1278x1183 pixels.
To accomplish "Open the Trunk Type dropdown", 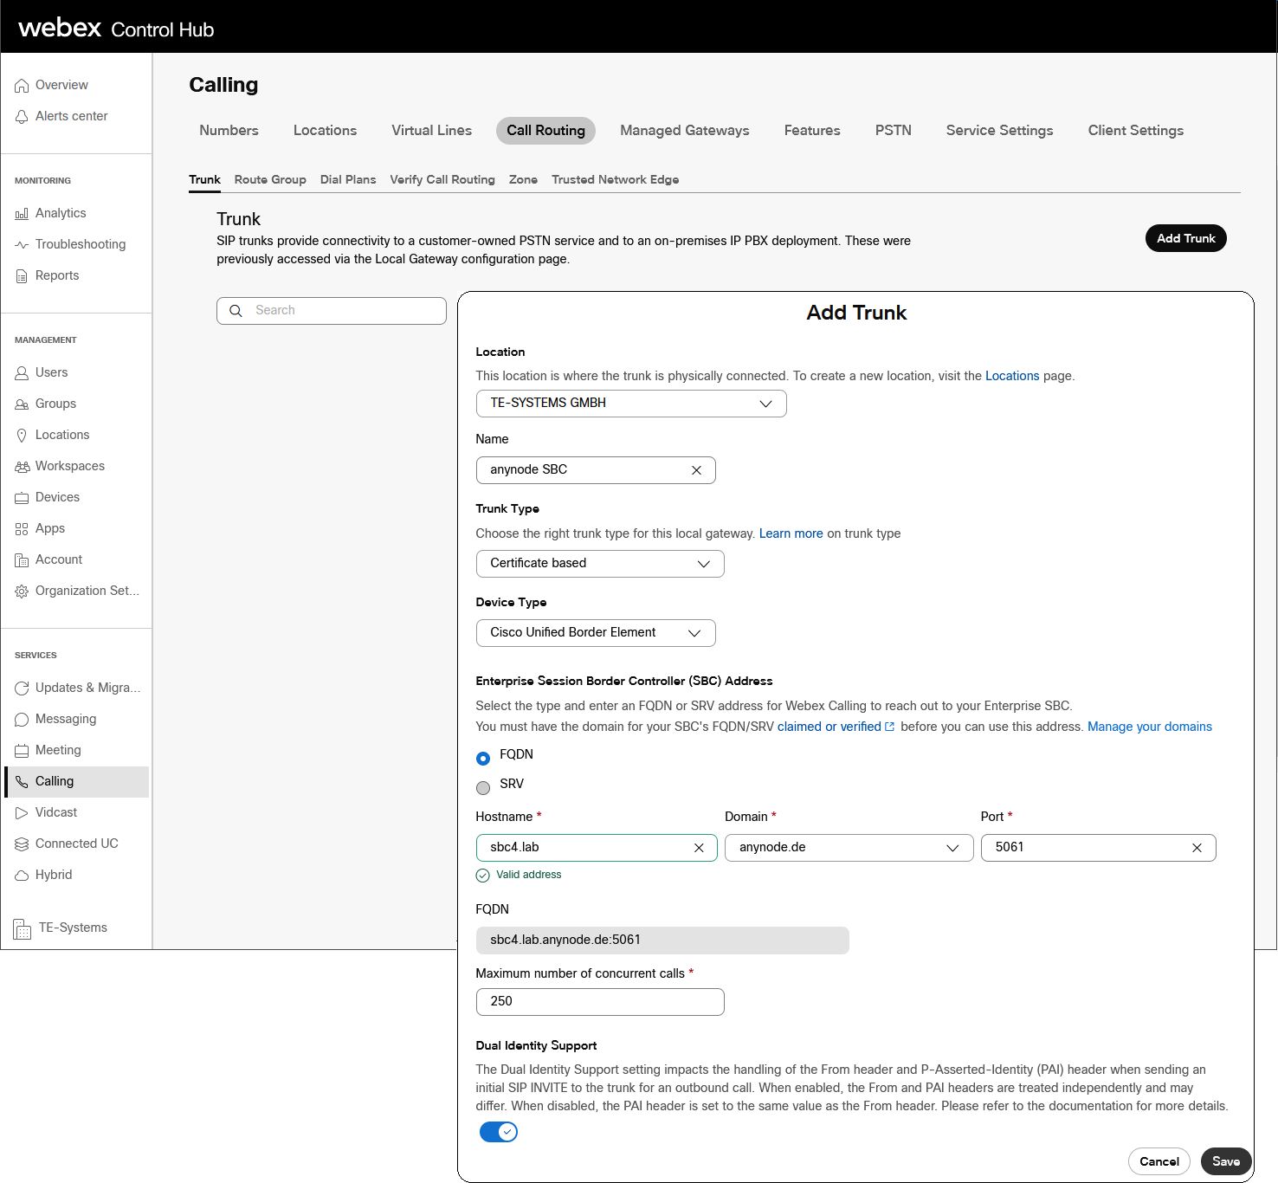I will click(600, 564).
